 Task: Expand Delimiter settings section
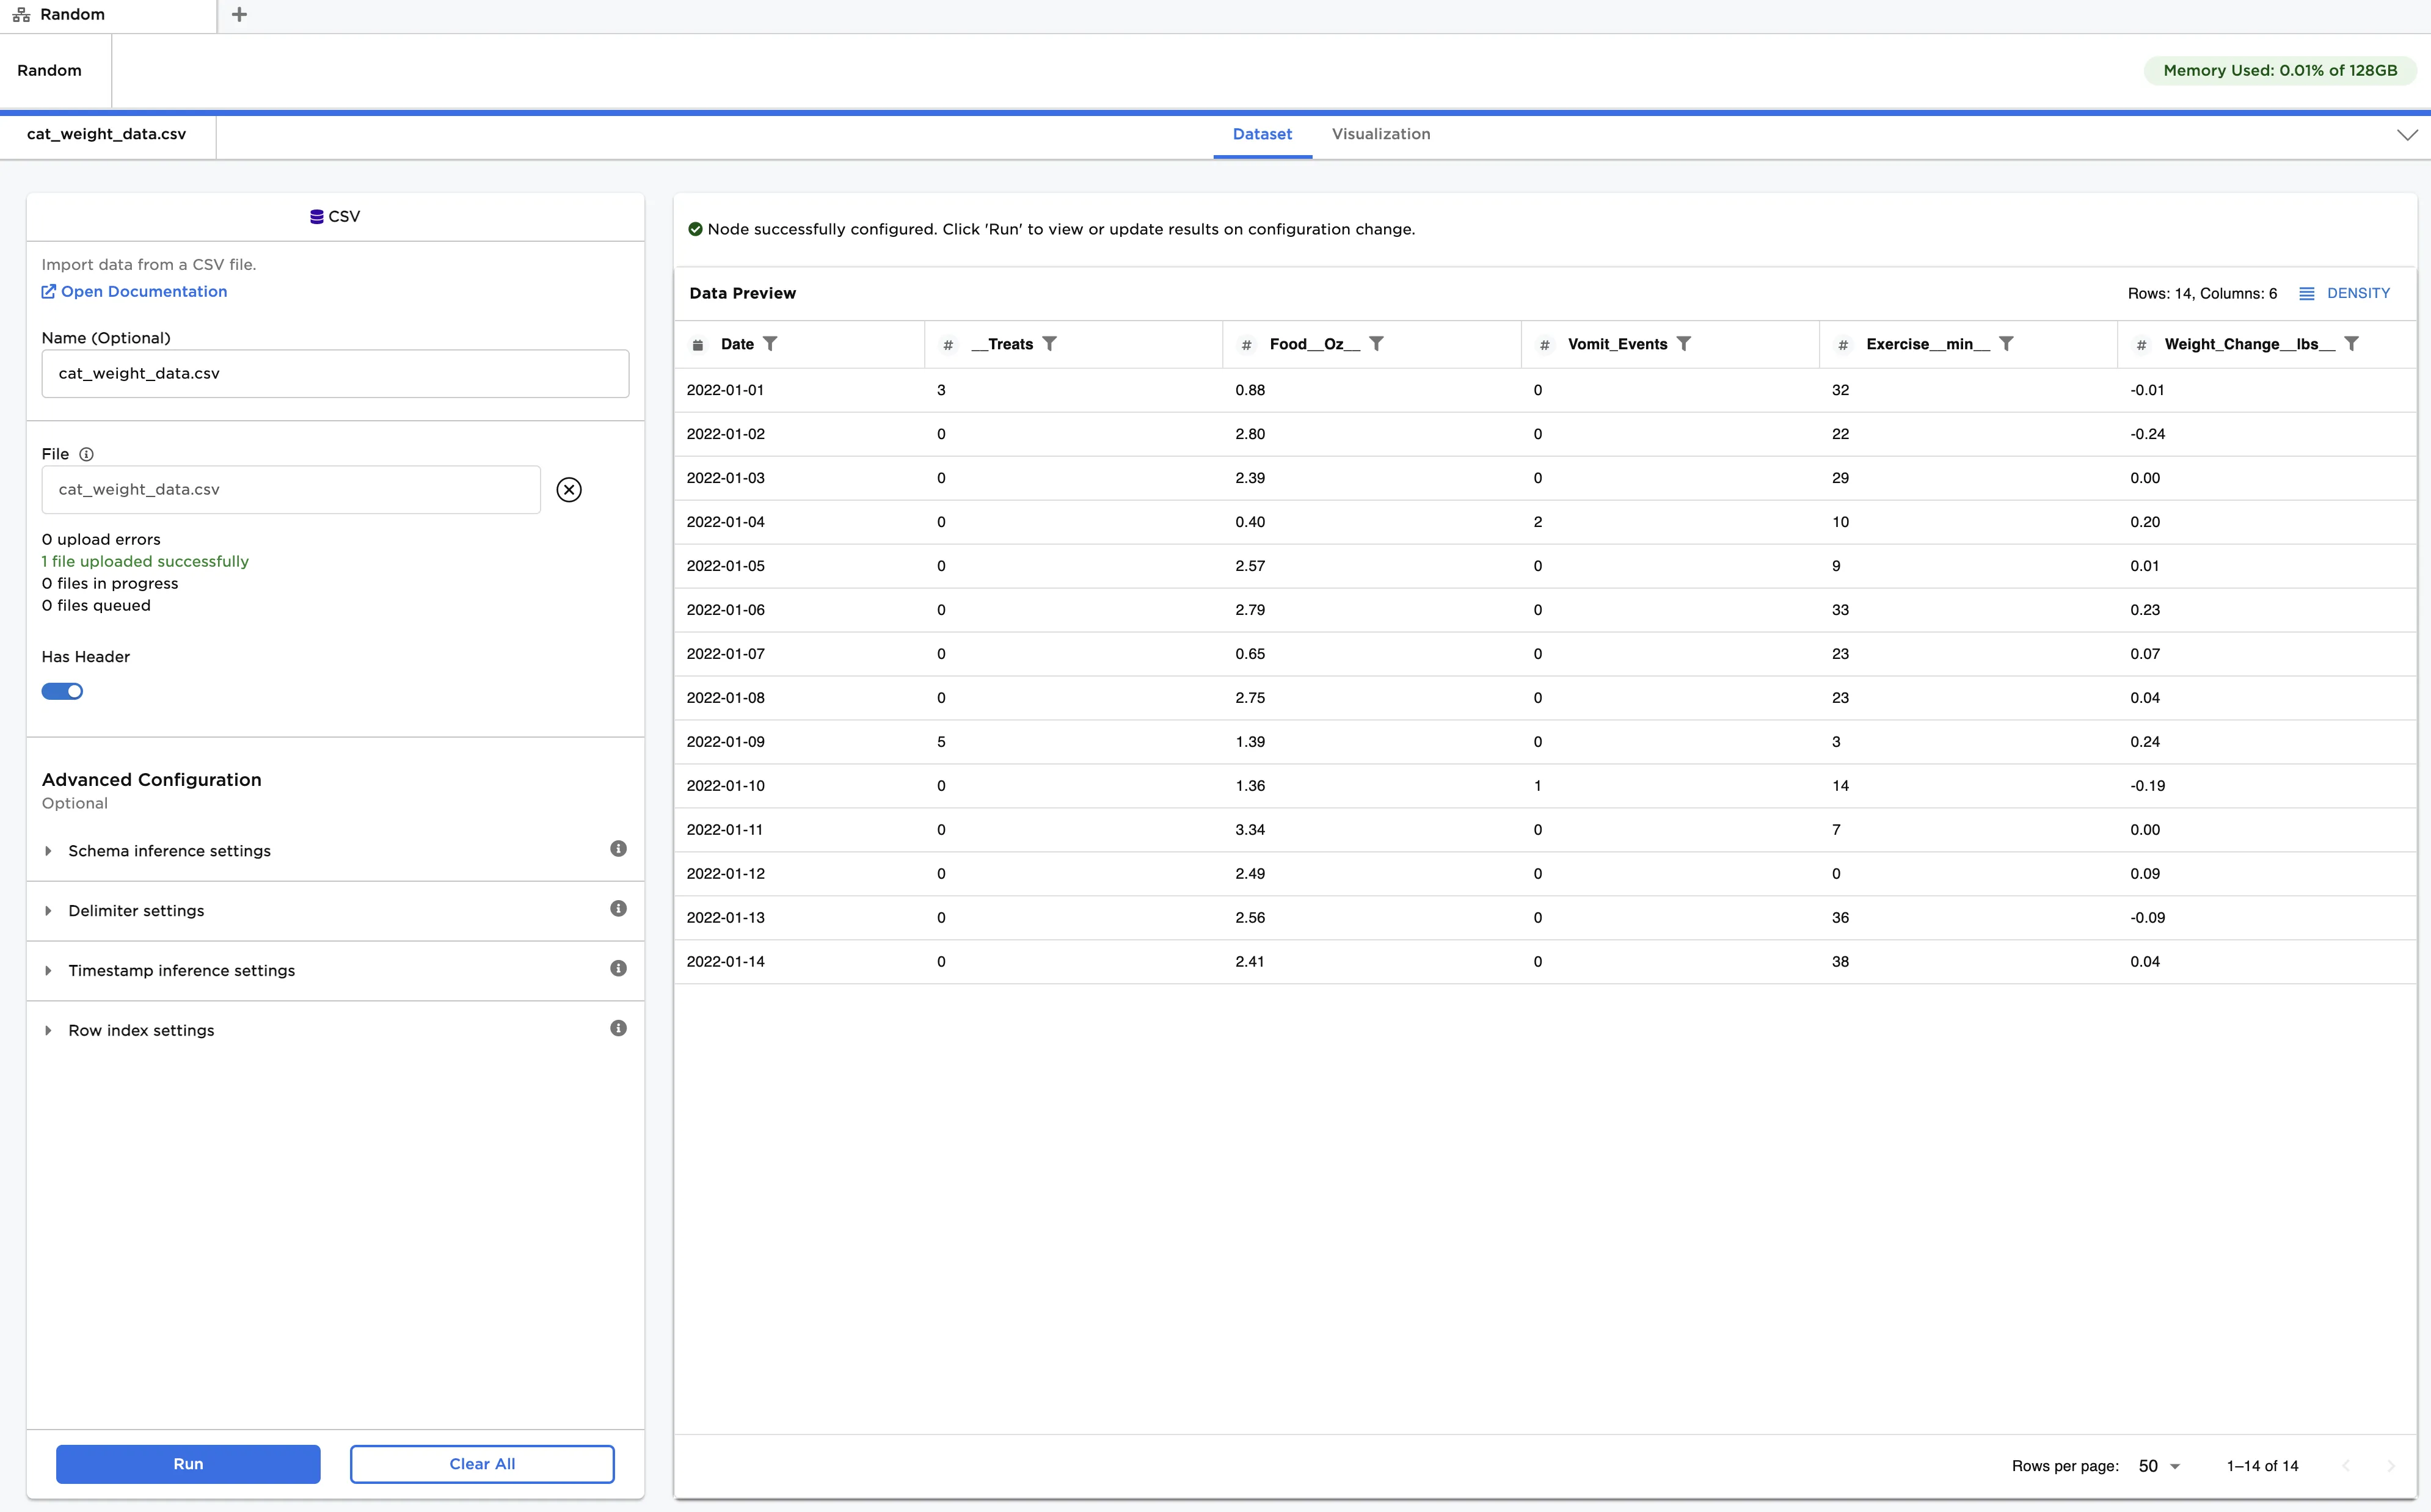coord(136,911)
